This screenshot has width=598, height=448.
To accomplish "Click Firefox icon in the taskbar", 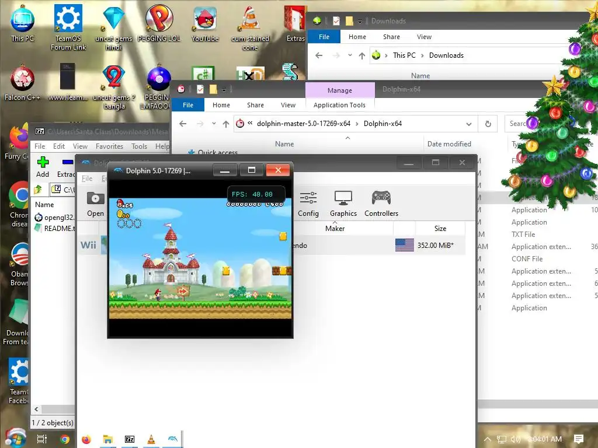I will [x=86, y=439].
